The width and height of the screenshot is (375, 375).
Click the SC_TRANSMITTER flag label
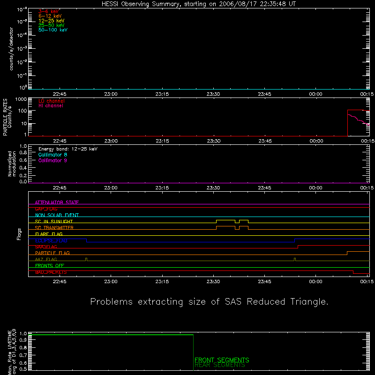[x=54, y=228]
